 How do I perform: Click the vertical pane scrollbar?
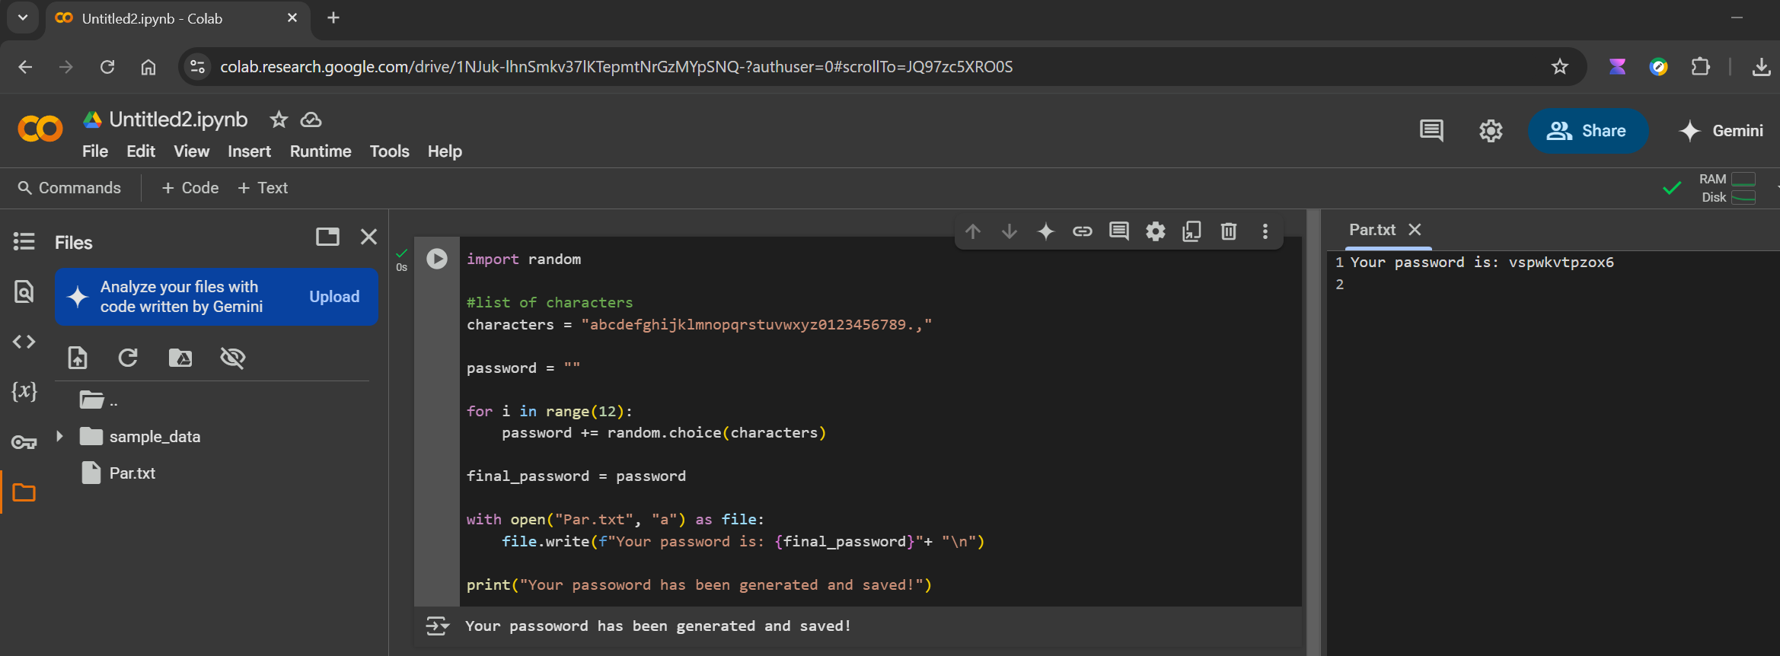click(1313, 432)
